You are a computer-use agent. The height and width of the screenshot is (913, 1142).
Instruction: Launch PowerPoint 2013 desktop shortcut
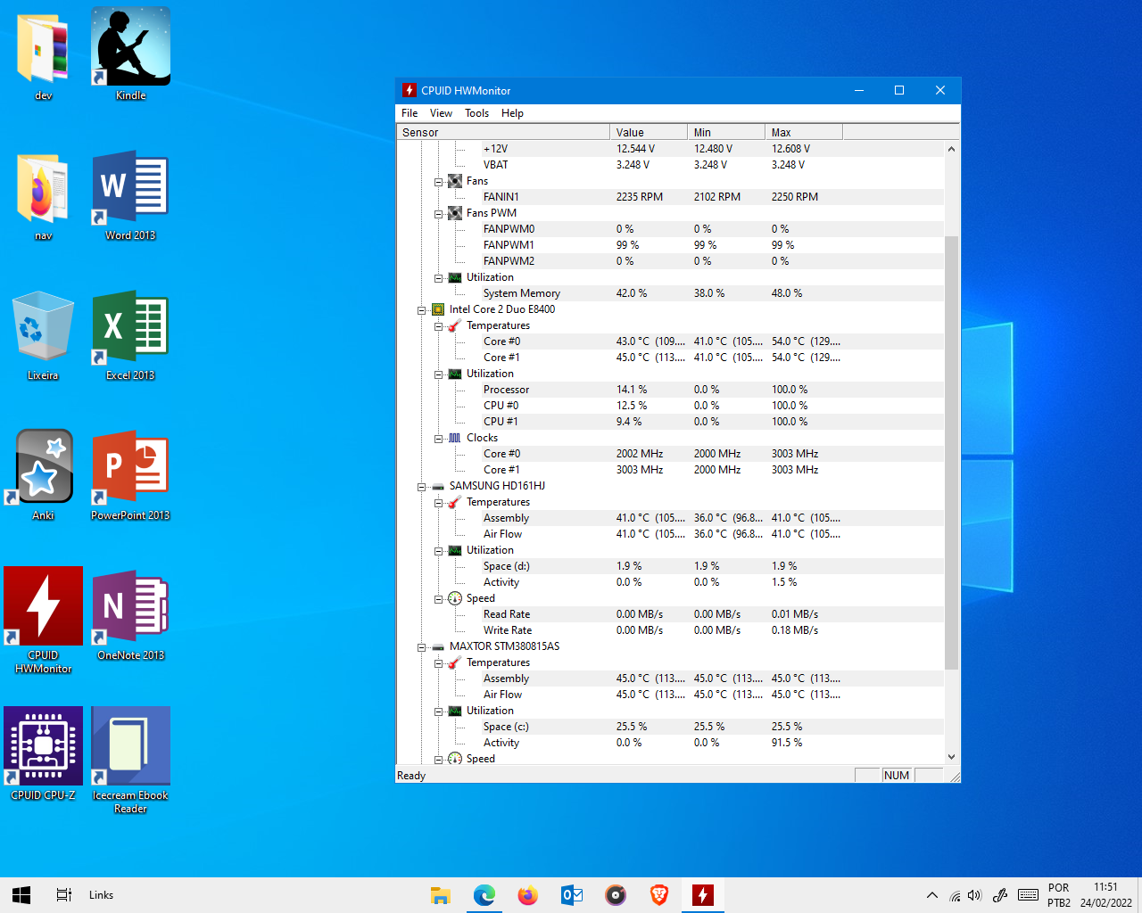(130, 475)
